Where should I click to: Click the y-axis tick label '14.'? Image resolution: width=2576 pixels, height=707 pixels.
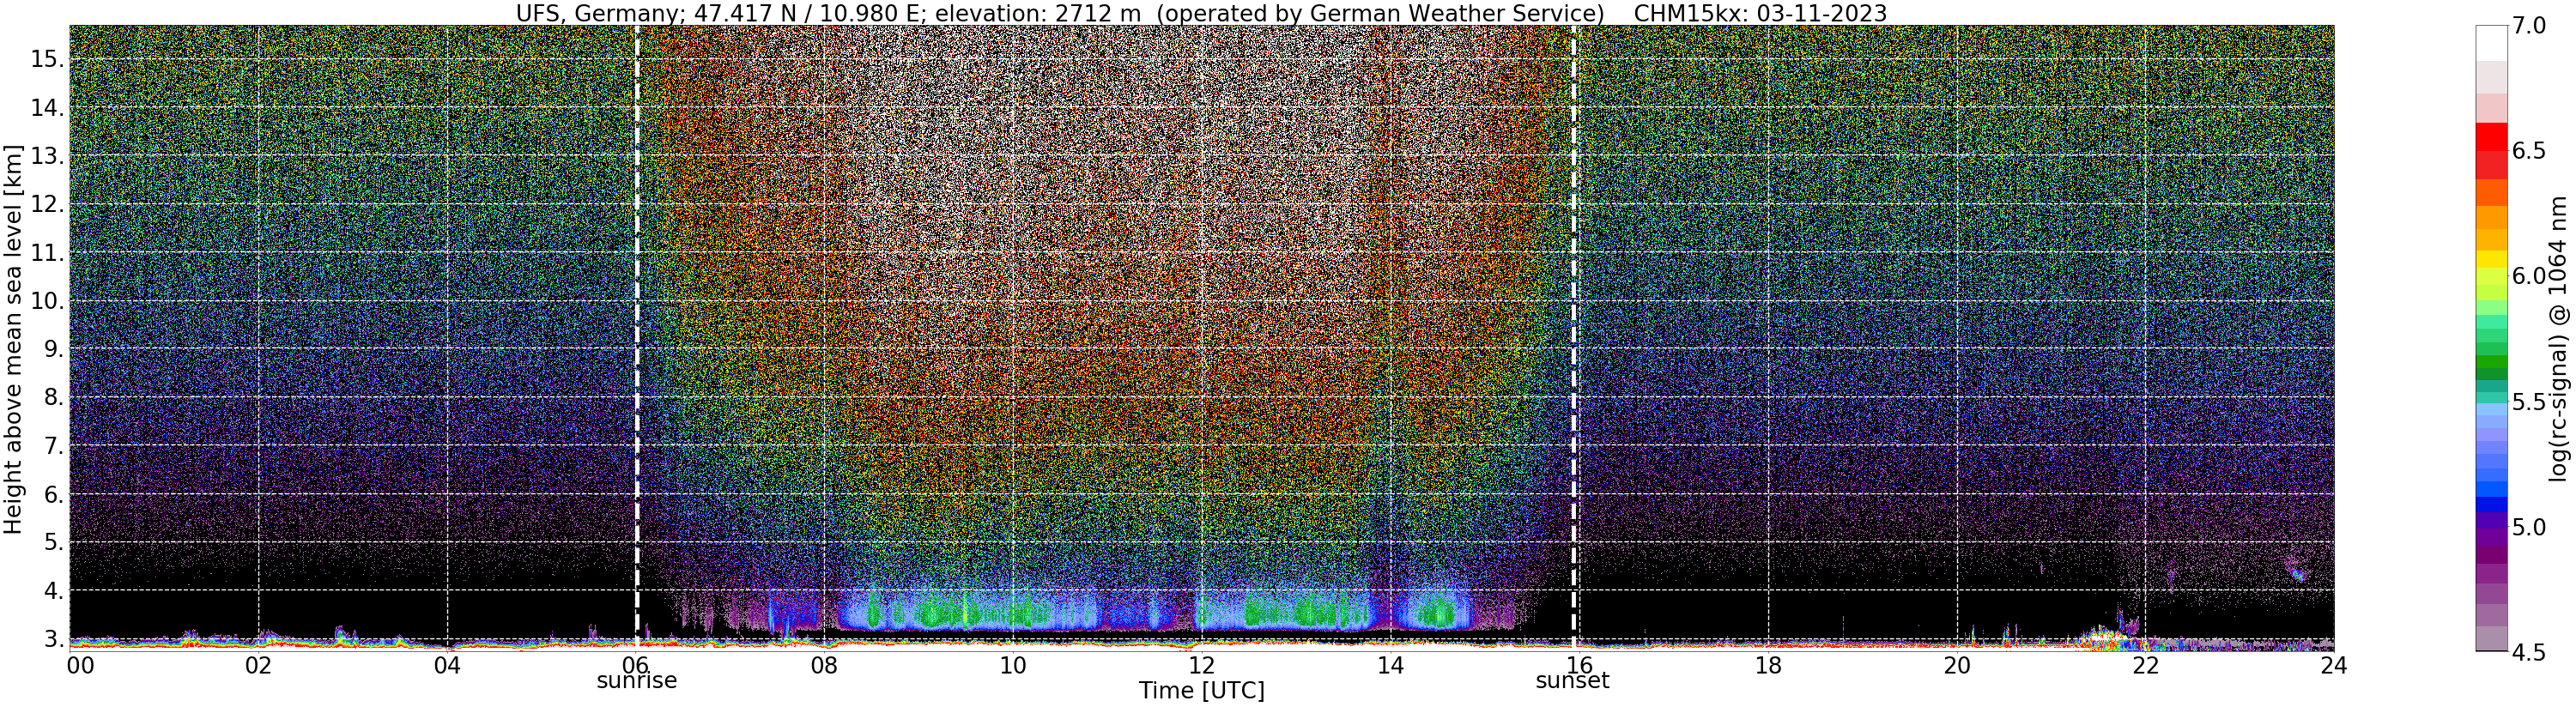click(47, 107)
